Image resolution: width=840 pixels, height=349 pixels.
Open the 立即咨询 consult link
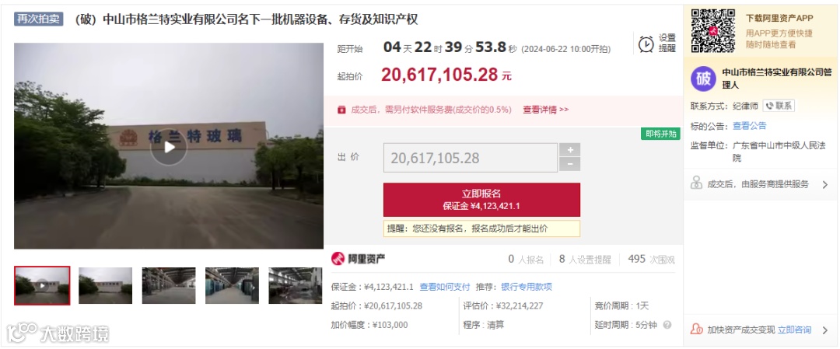click(794, 330)
